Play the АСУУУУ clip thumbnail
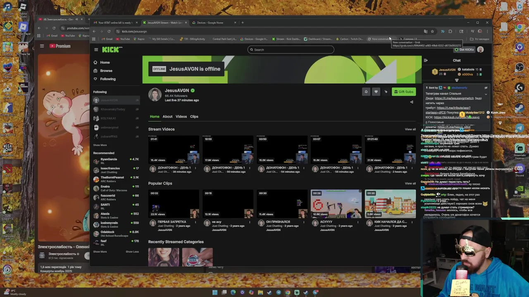This screenshot has width=529, height=297. click(x=336, y=204)
